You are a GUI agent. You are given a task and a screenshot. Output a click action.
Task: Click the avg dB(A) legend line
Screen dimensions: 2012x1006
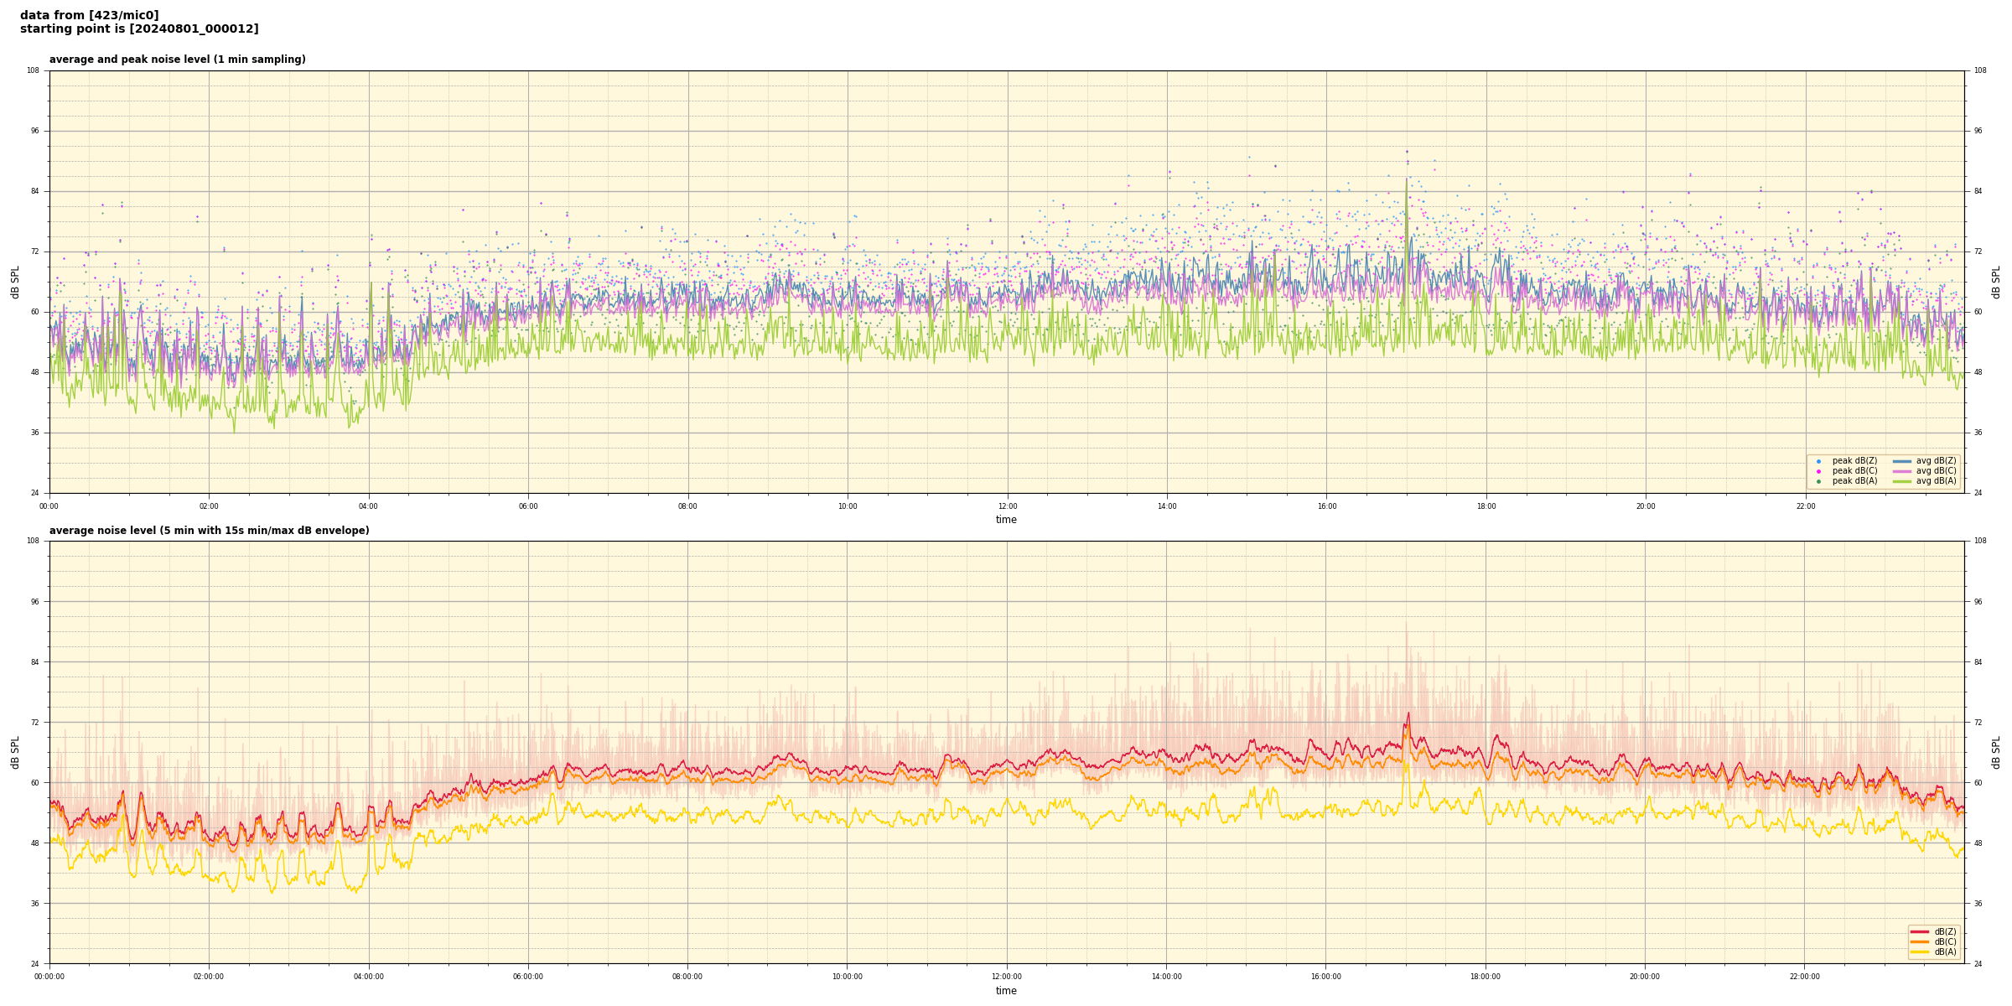(x=1902, y=481)
